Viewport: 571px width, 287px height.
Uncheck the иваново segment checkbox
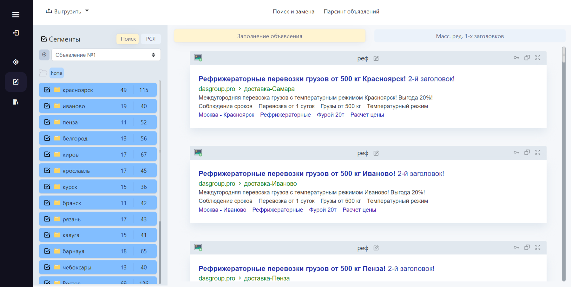pyautogui.click(x=47, y=106)
